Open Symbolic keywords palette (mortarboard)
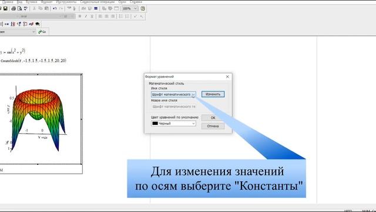Screen dimensions: 376x212 [x=38, y=24]
